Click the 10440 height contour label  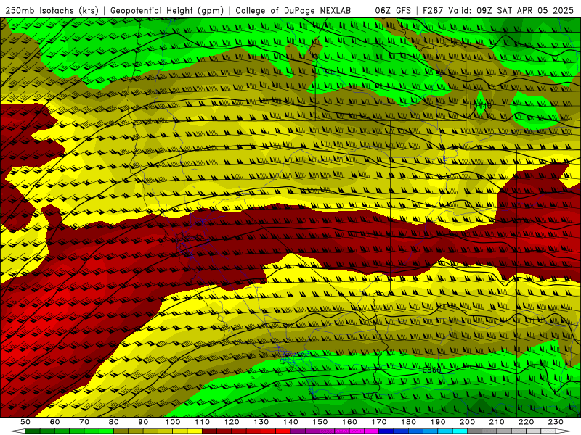pyautogui.click(x=480, y=106)
